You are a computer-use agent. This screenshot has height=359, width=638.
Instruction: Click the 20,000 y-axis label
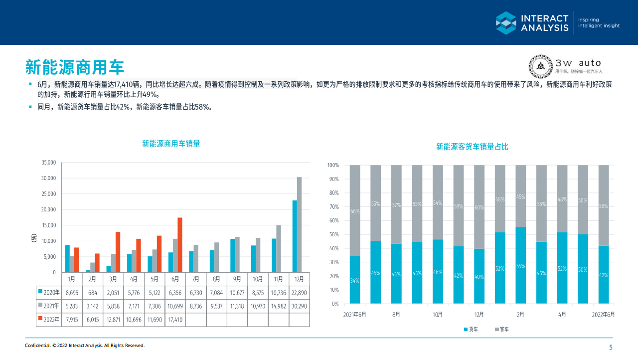click(48, 209)
